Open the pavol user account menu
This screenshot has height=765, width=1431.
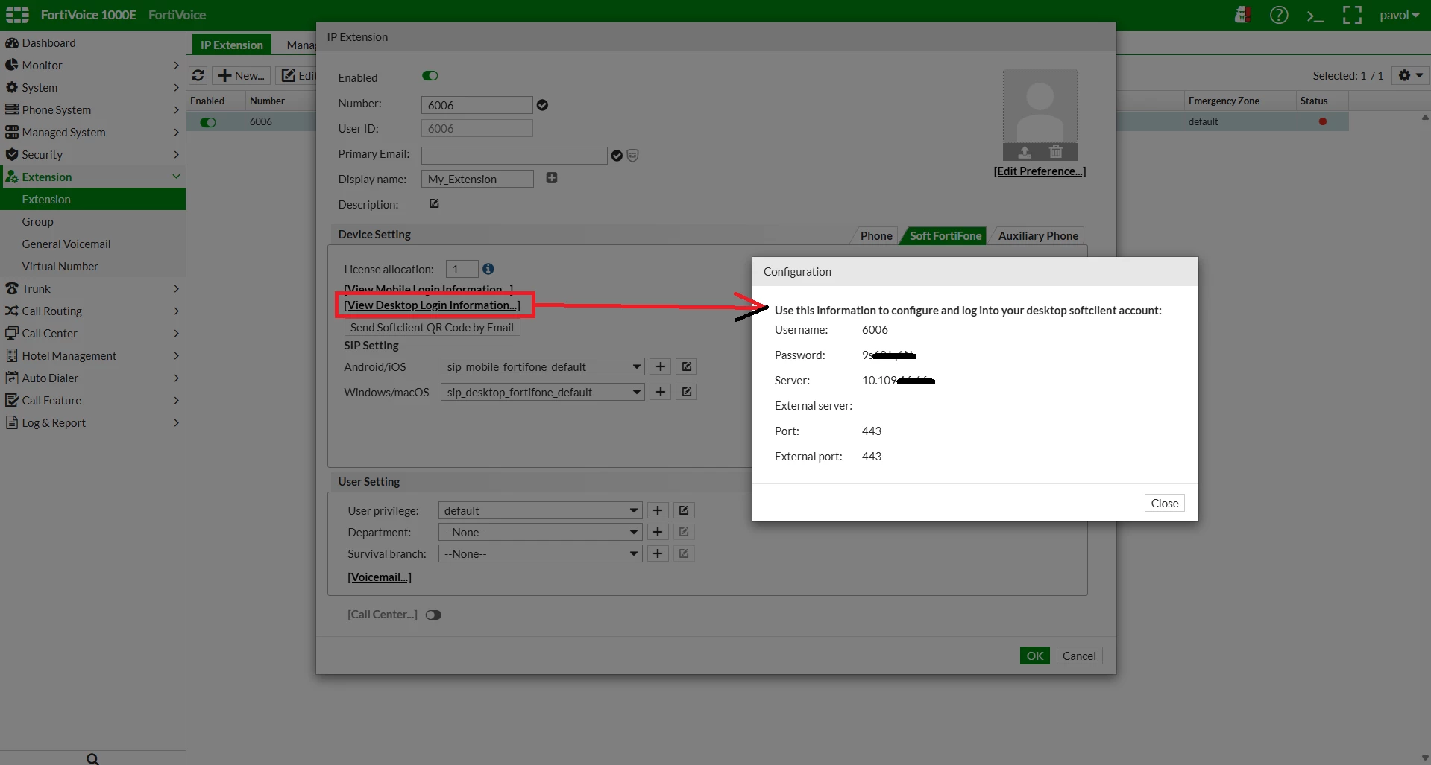click(1400, 15)
